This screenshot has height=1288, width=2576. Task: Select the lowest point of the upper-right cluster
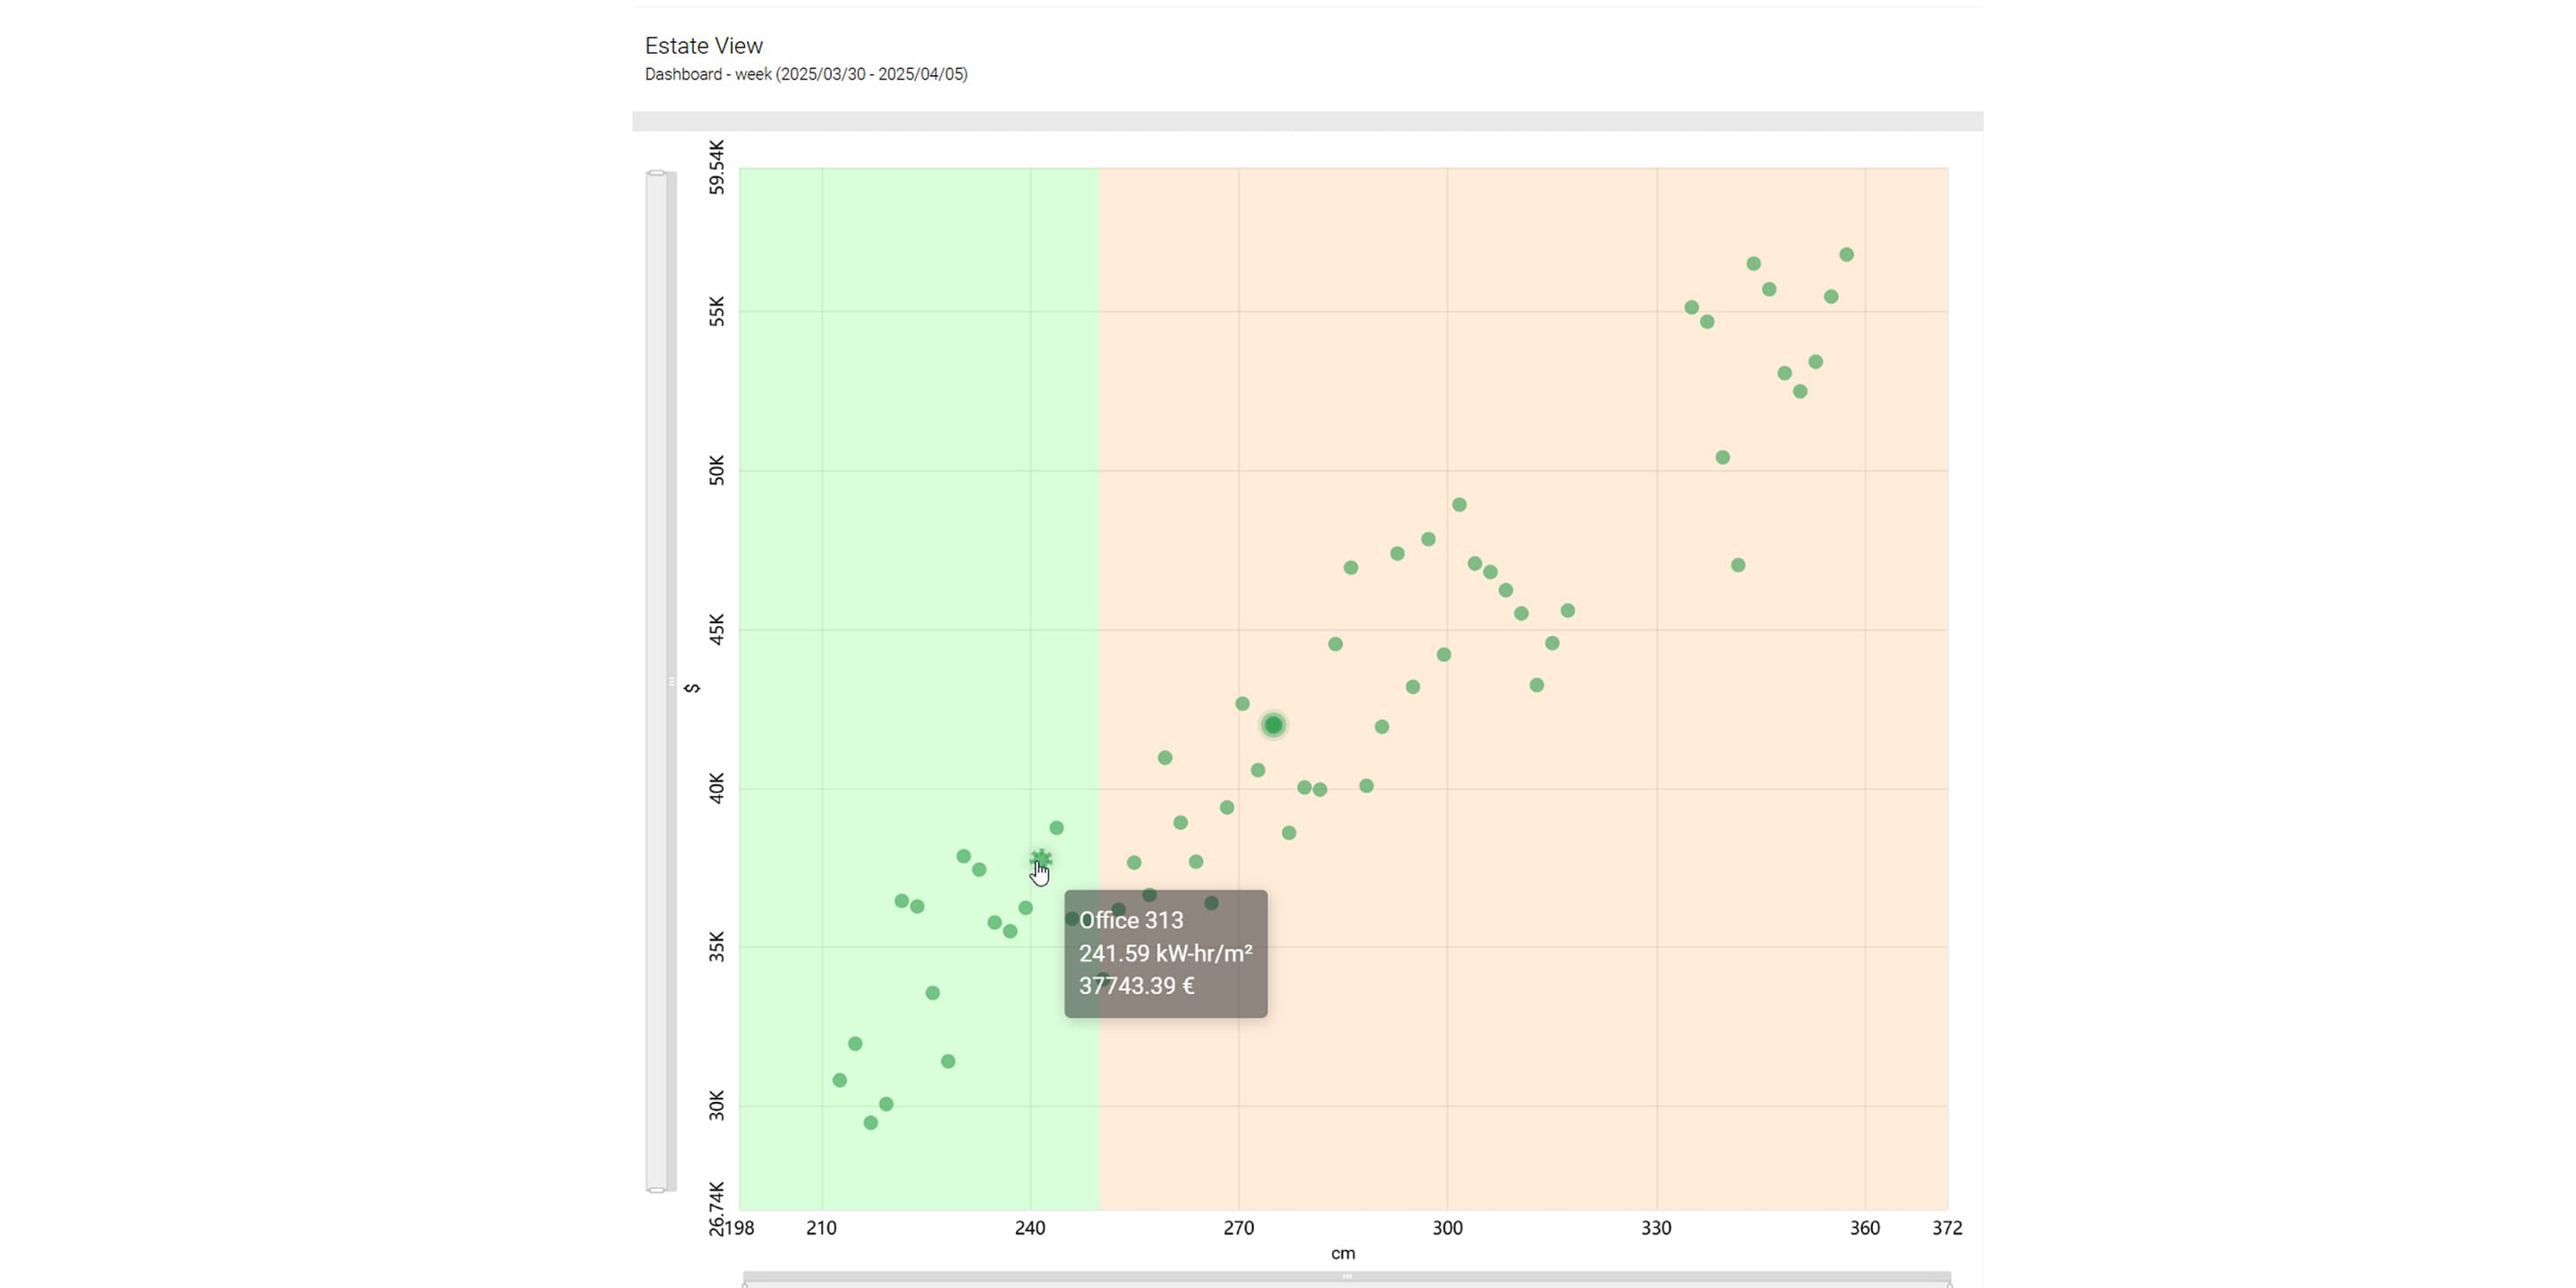pyautogui.click(x=1738, y=565)
